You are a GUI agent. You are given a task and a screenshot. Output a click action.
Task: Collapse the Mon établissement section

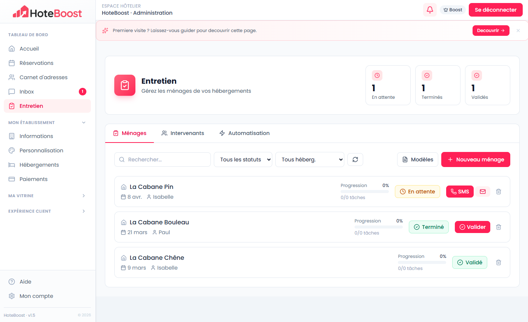[84, 123]
